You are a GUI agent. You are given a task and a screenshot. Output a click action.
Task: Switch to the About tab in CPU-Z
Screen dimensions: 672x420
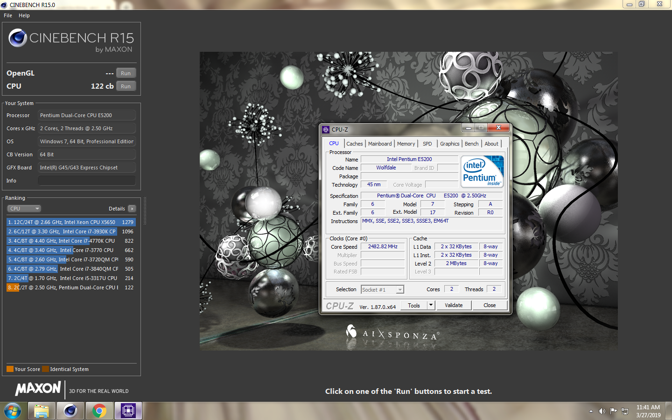click(x=491, y=144)
